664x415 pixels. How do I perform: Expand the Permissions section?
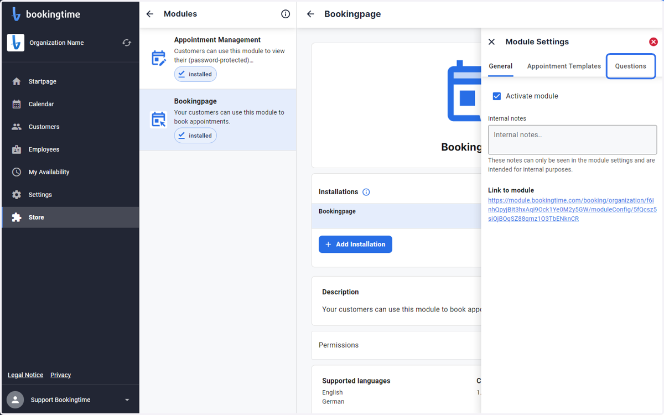click(x=397, y=345)
